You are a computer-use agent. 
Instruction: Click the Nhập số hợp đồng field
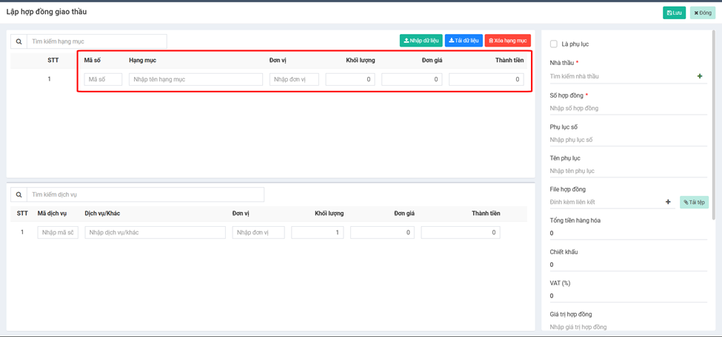(626, 108)
